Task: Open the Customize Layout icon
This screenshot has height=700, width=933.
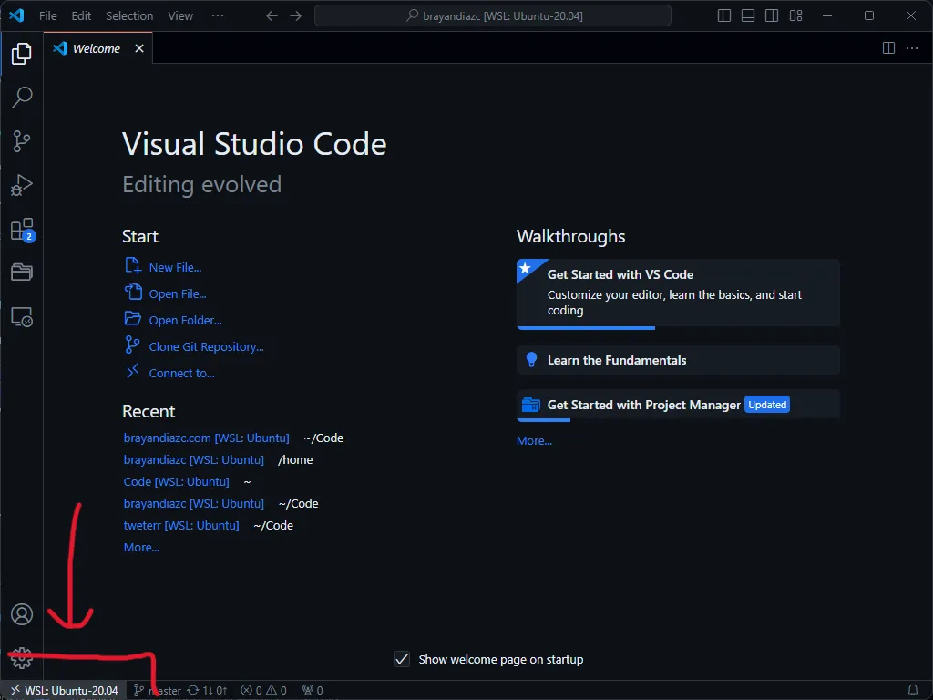Action: (x=795, y=16)
